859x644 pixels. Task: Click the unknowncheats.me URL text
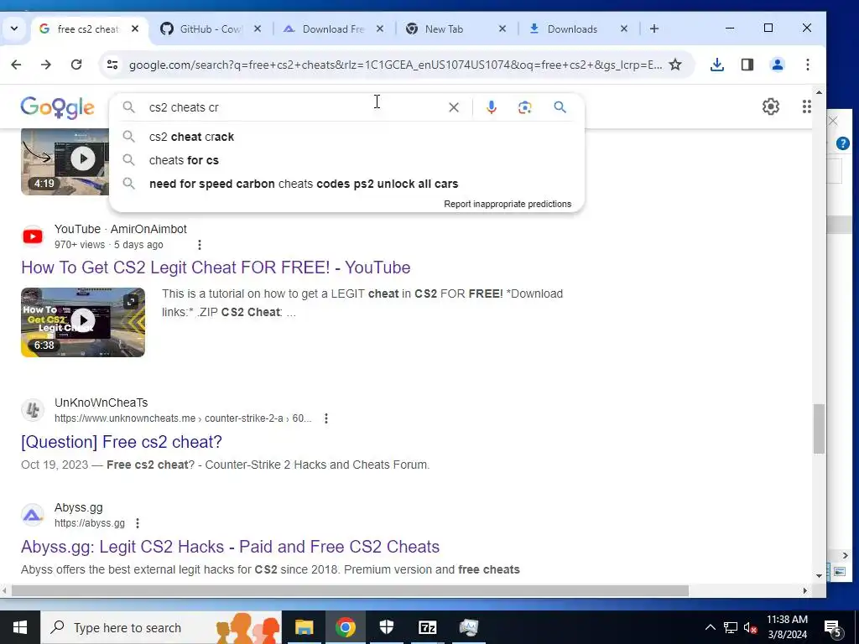coord(183,418)
